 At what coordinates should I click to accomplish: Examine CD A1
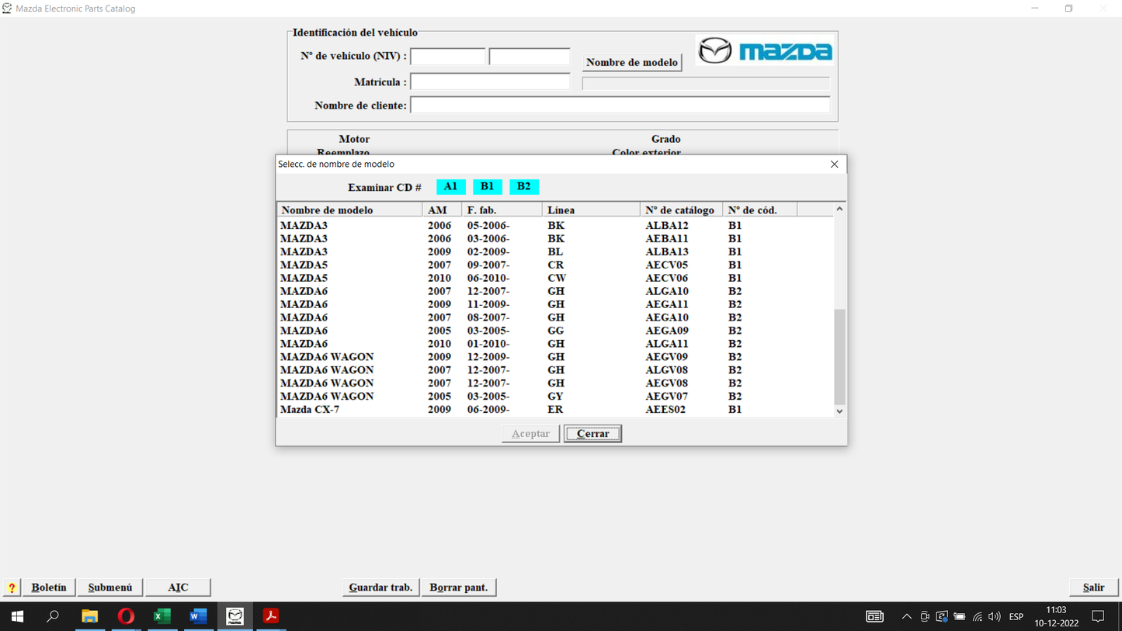coord(451,186)
